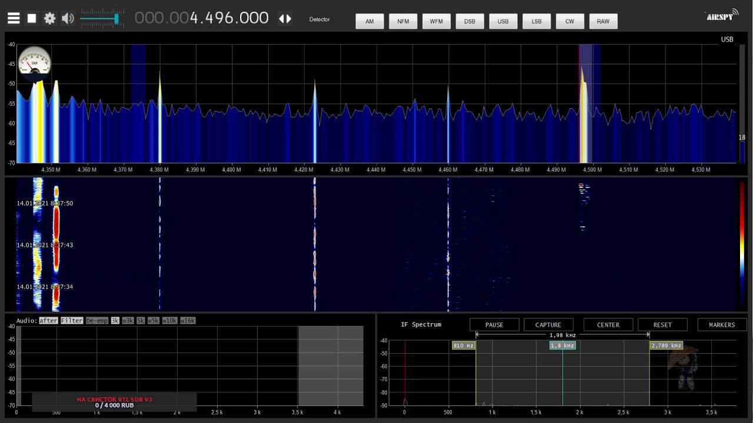Open the hamburger main menu
The height and width of the screenshot is (423, 753).
point(14,19)
